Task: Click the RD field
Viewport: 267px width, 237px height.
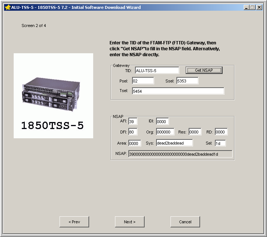Action: [x=221, y=132]
